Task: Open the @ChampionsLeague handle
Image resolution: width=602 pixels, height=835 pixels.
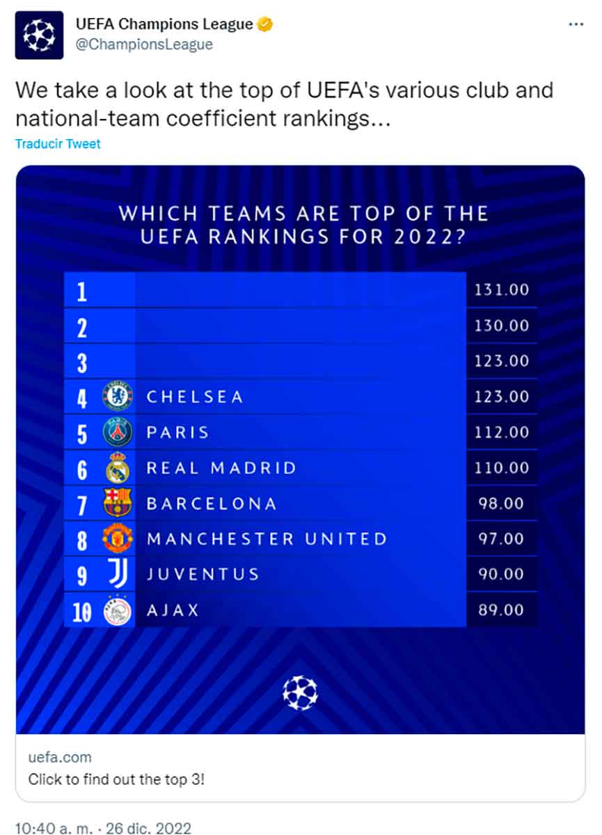Action: pos(144,45)
